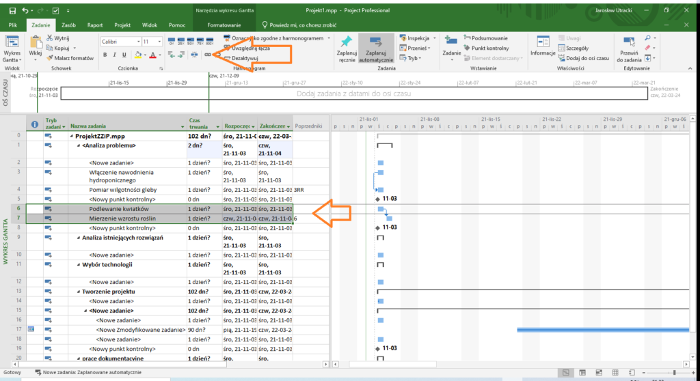This screenshot has width=700, height=381.
Task: Collapse the Analiza problemu summary task
Action: [x=79, y=145]
